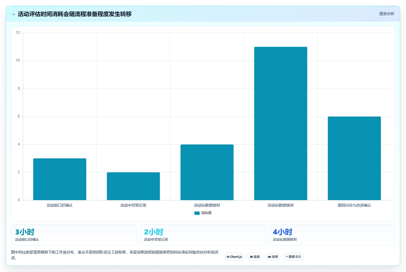The image size is (406, 272).
Task: Click the 2小时 value in the middle card
Action: 154,232
